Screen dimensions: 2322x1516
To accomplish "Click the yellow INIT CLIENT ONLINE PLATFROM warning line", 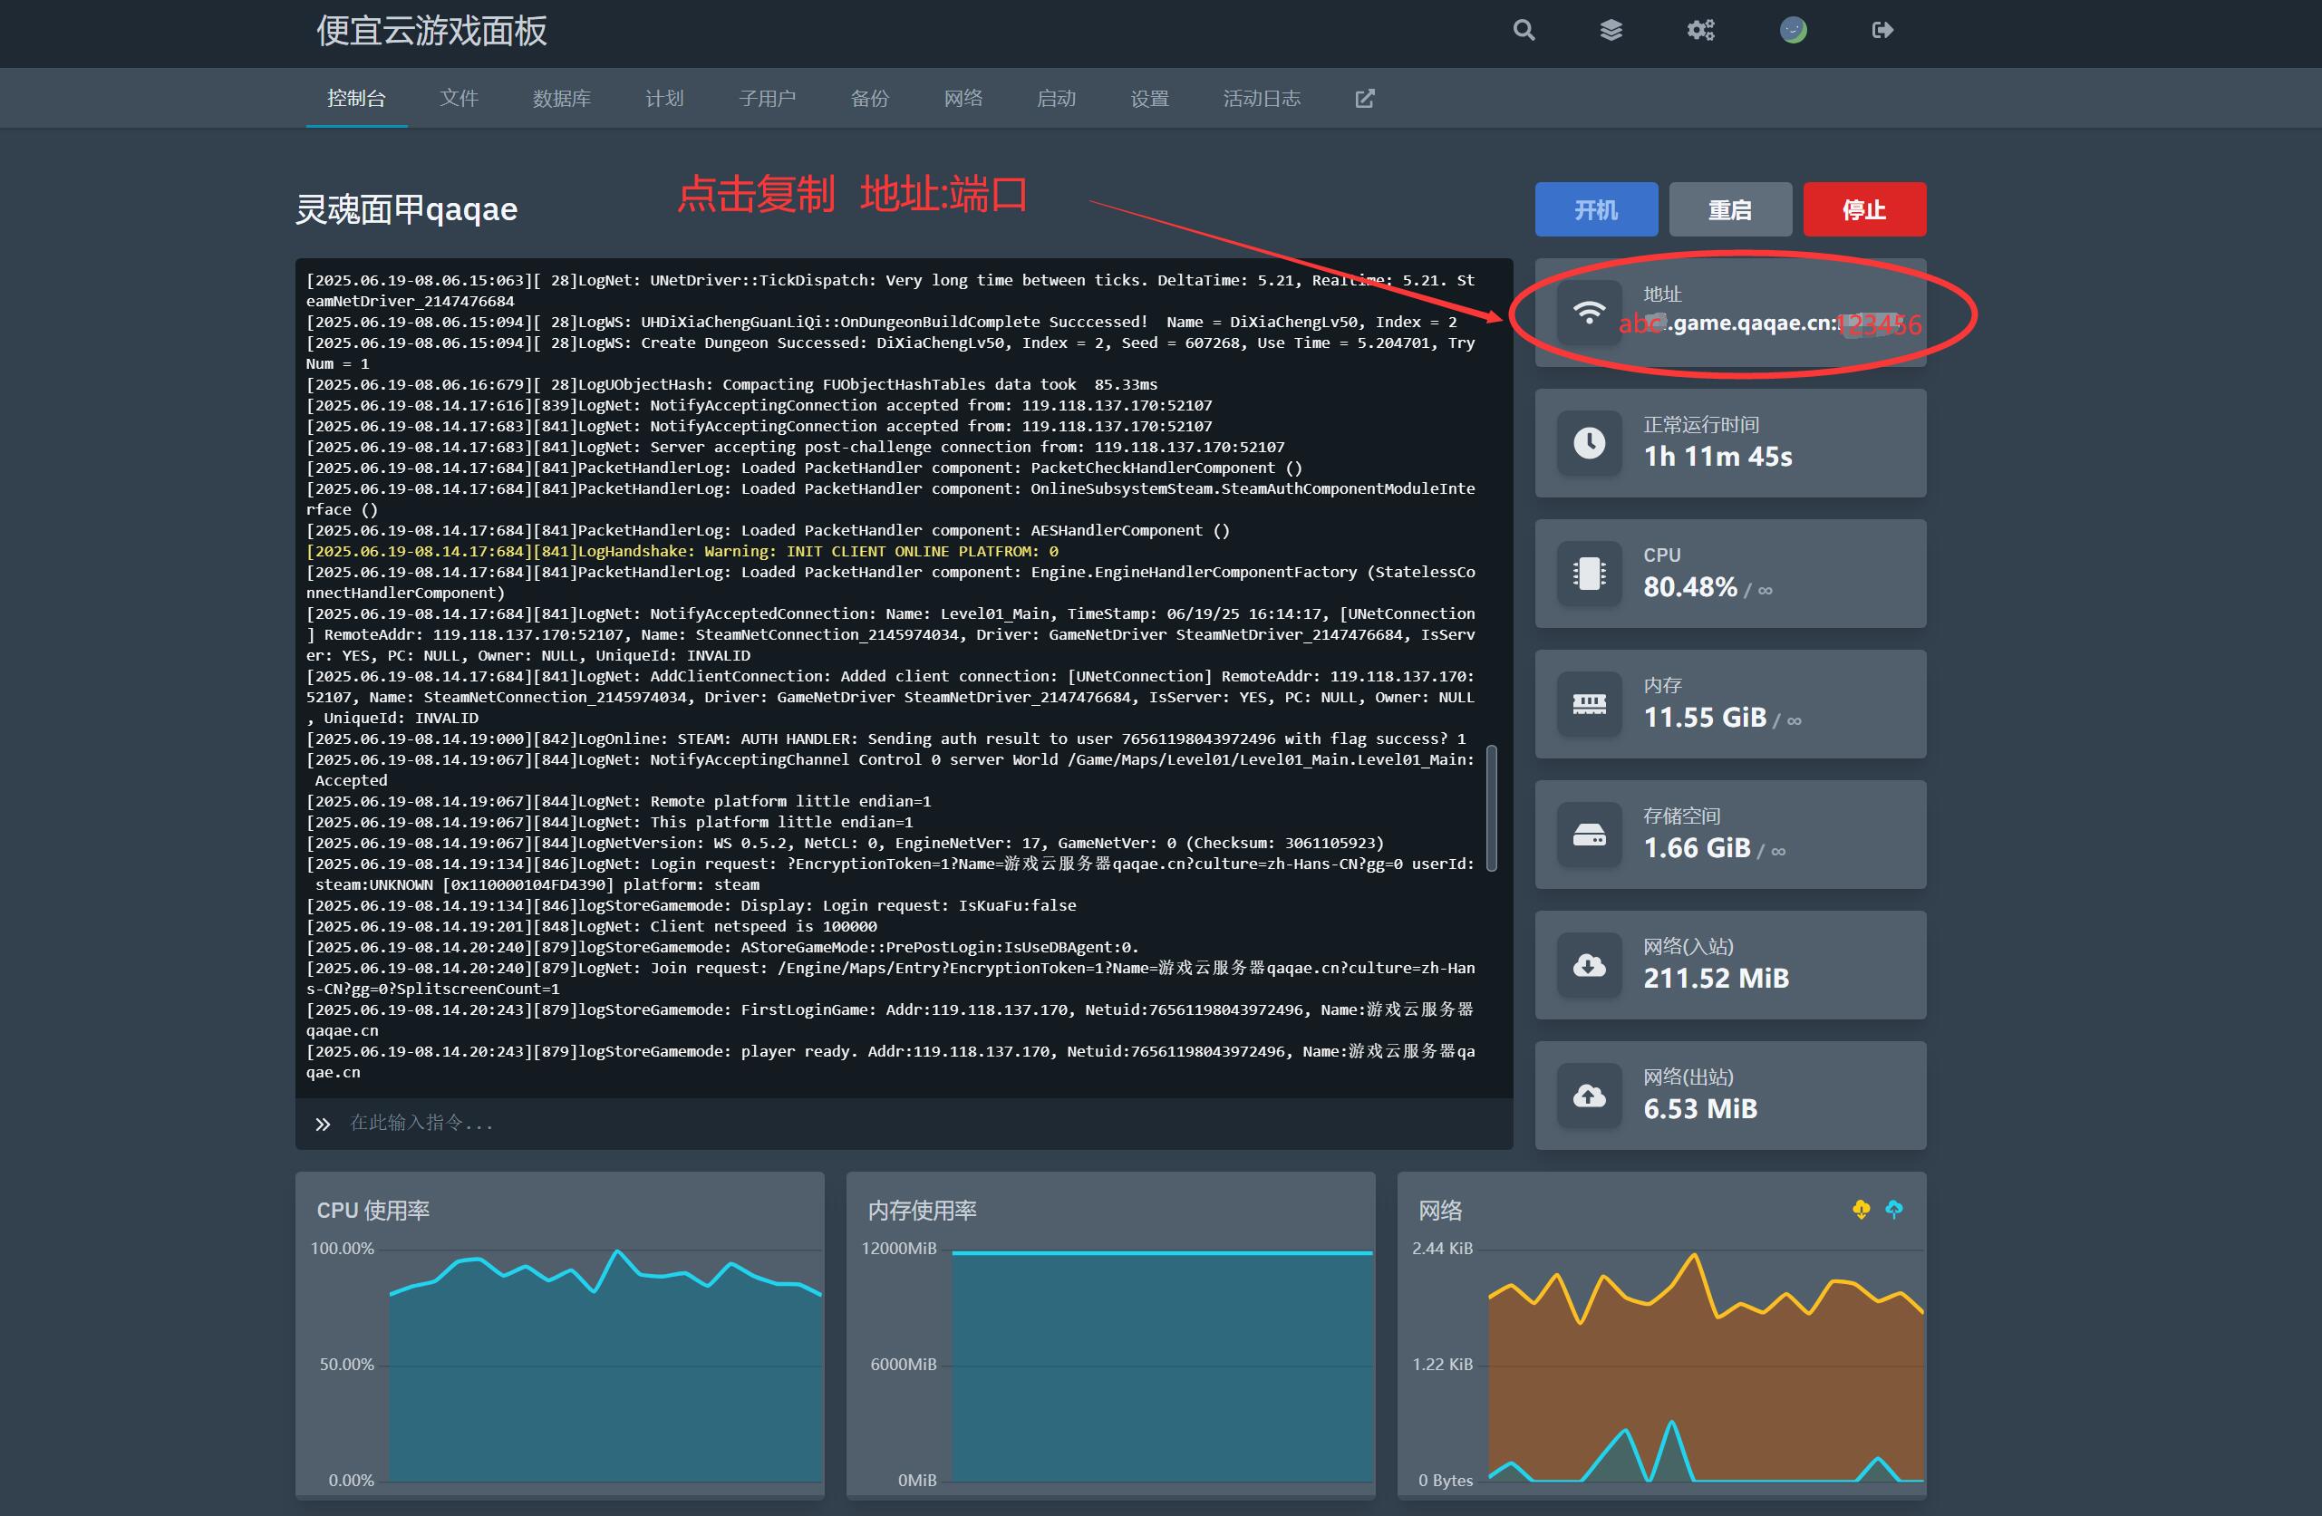I will pos(682,551).
